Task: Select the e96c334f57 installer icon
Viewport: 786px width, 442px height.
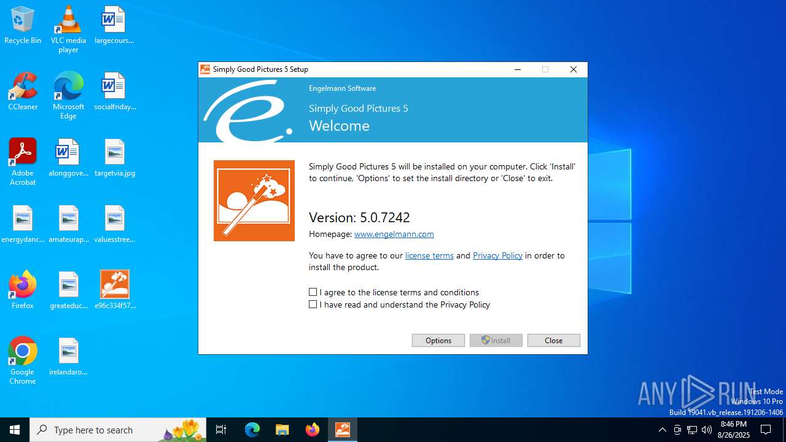Action: pos(114,291)
